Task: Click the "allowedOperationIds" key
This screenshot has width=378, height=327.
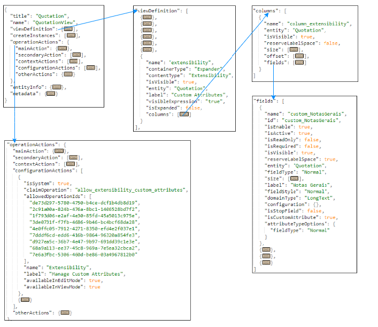Action: (x=55, y=196)
